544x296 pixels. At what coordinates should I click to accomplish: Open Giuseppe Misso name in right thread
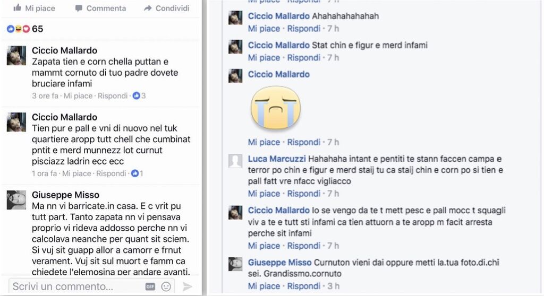click(279, 263)
